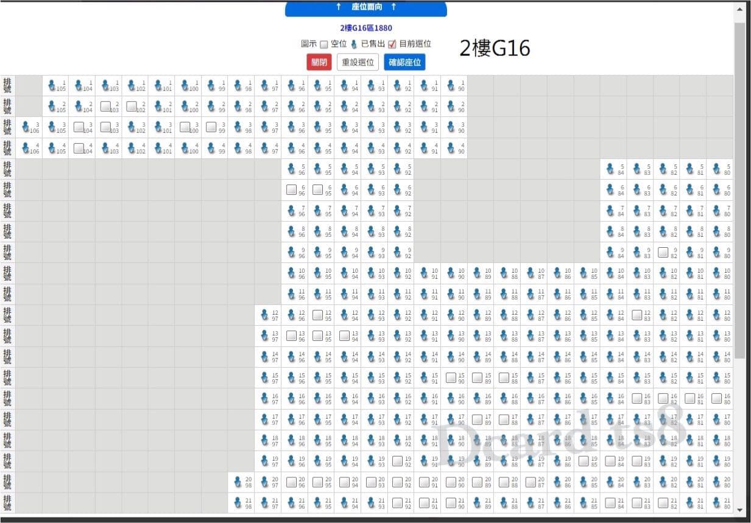Select empty seat row 15 number 89
The height and width of the screenshot is (523, 751).
477,377
